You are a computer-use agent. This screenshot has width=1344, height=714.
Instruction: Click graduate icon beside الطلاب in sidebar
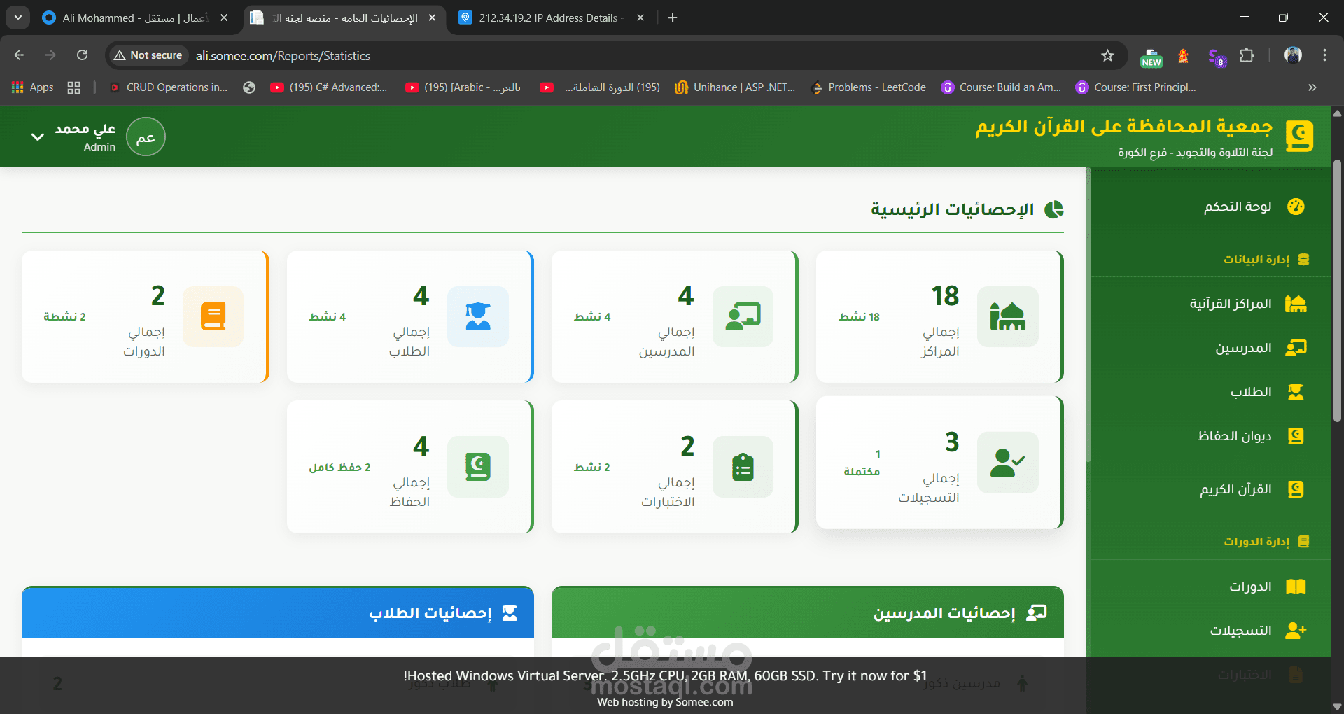1296,392
